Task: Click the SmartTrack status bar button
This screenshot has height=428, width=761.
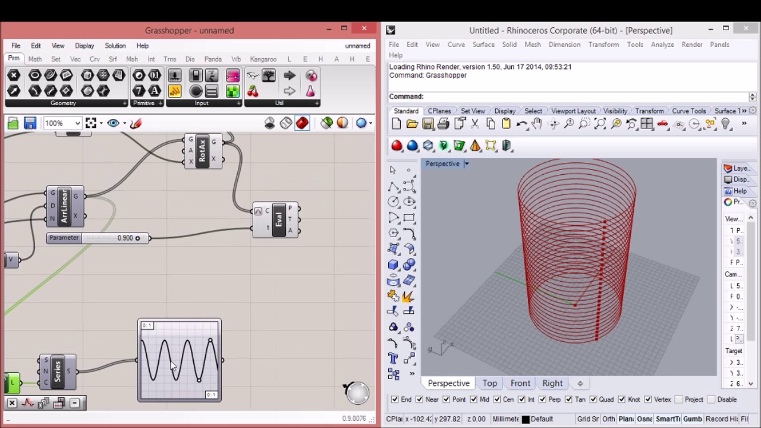Action: coord(668,419)
